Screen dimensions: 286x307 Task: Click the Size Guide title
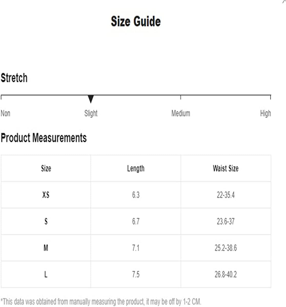pyautogui.click(x=136, y=21)
